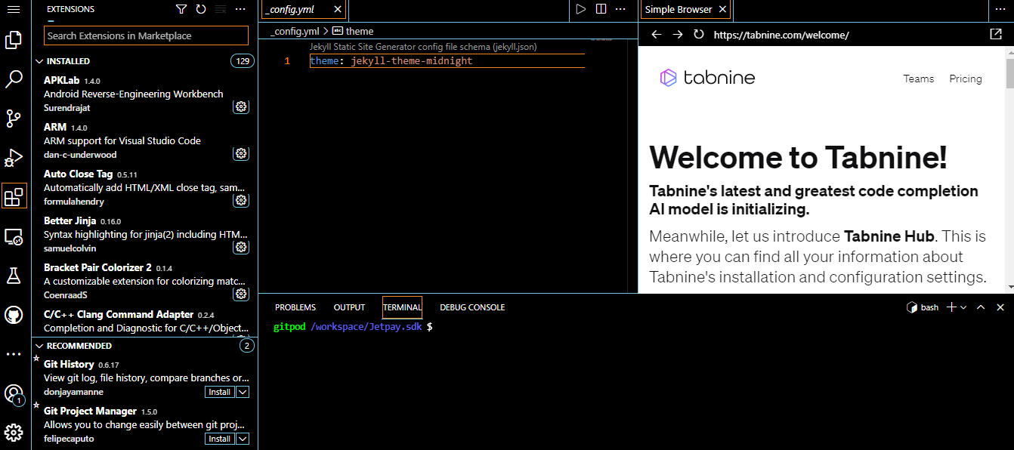Viewport: 1014px width, 450px height.
Task: Add a new terminal with plus icon
Action: 952,307
